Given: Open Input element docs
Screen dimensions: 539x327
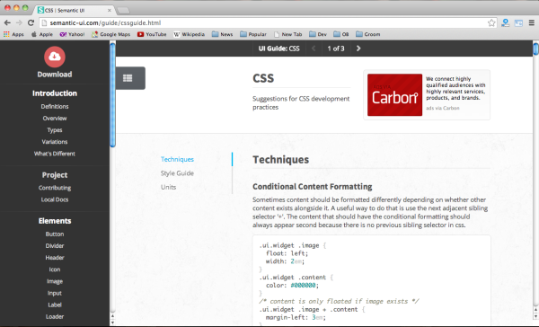Looking at the screenshot, I should pyautogui.click(x=55, y=293).
